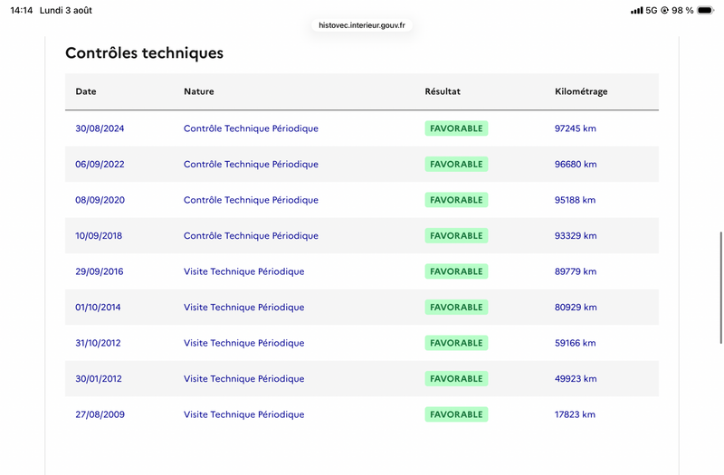Click FAVORABLE badge for 31/10/2012
Viewport: 724px width, 475px height.
[x=456, y=343]
